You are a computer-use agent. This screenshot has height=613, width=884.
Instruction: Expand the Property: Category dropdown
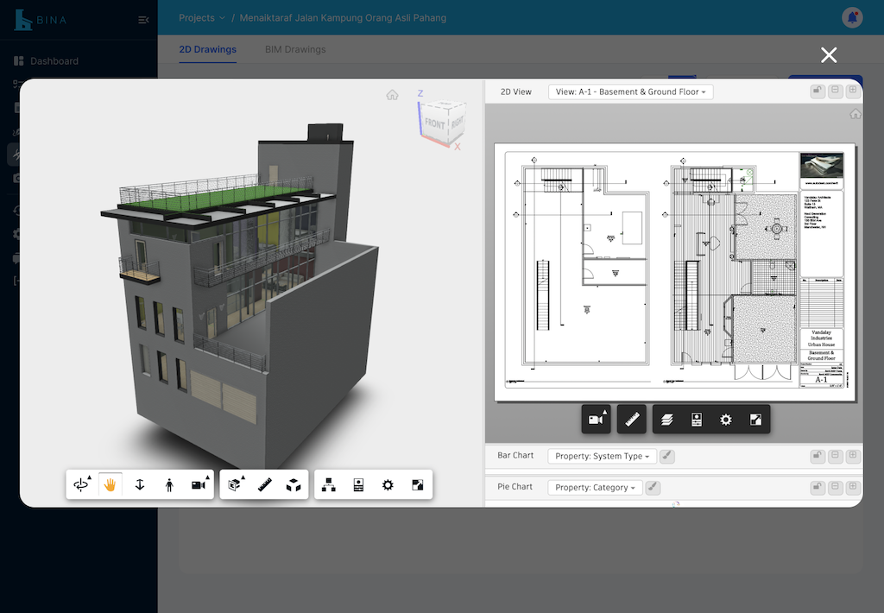point(595,488)
